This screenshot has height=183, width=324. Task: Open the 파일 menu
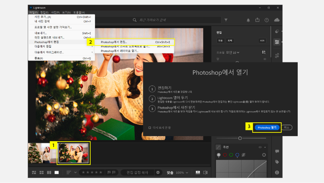pos(33,13)
